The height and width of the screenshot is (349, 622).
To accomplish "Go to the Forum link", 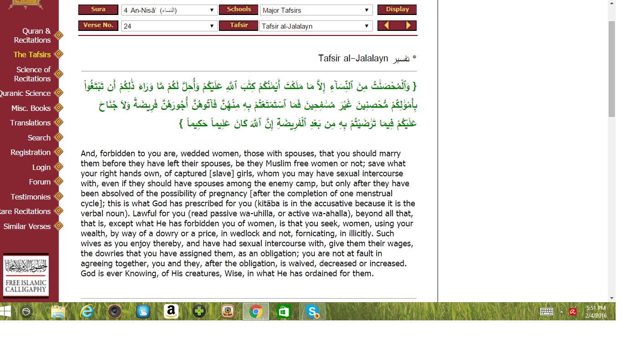I will coord(40,182).
